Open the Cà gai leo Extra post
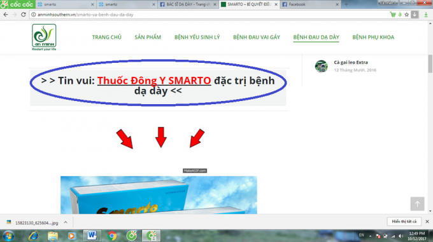 click(x=351, y=62)
